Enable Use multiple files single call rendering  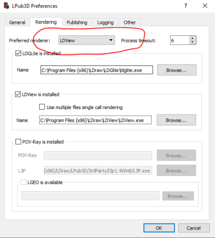tap(42, 107)
